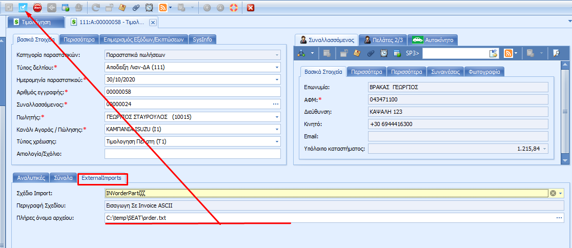Click the blue import icon in main toolbar
The width and height of the screenshot is (572, 248).
(x=23, y=8)
